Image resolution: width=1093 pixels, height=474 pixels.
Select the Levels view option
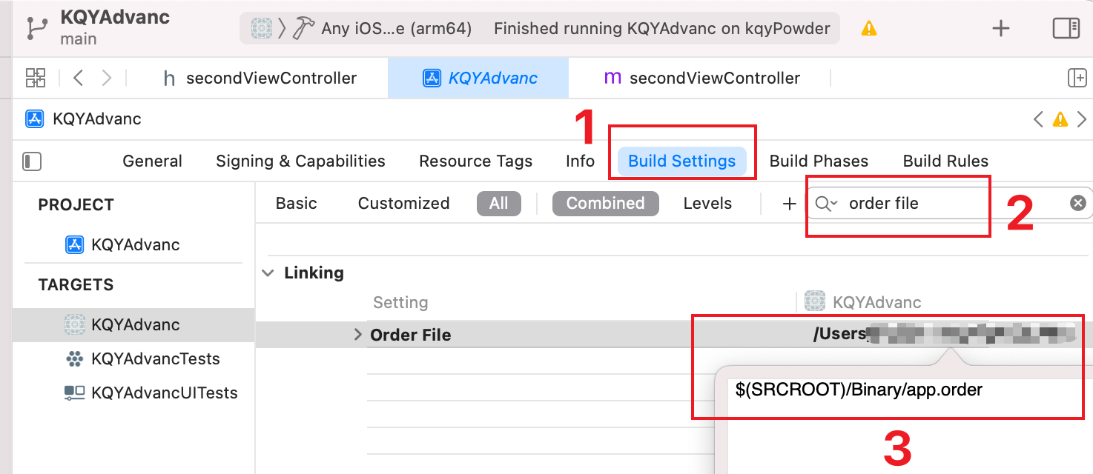pos(707,204)
